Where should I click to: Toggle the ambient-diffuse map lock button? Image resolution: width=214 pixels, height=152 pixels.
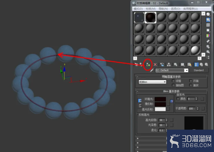[x=172, y=101]
